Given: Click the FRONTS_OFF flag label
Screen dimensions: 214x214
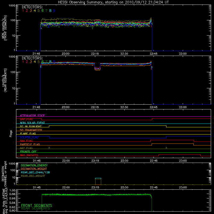Looking at the screenshot, I should tap(28, 152).
